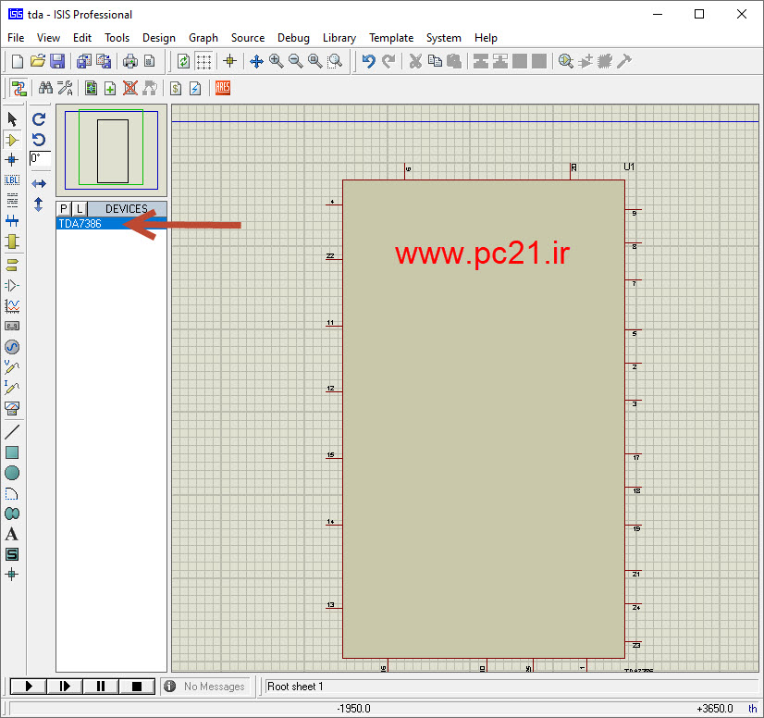Image resolution: width=764 pixels, height=718 pixels.
Task: Choose the Wire Label LBL tool
Action: pos(12,180)
